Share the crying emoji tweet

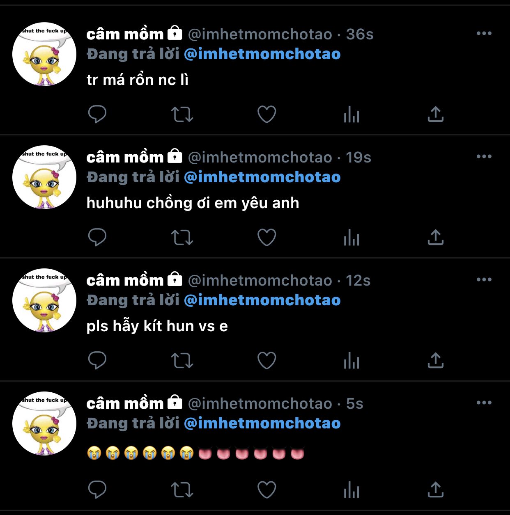click(436, 490)
